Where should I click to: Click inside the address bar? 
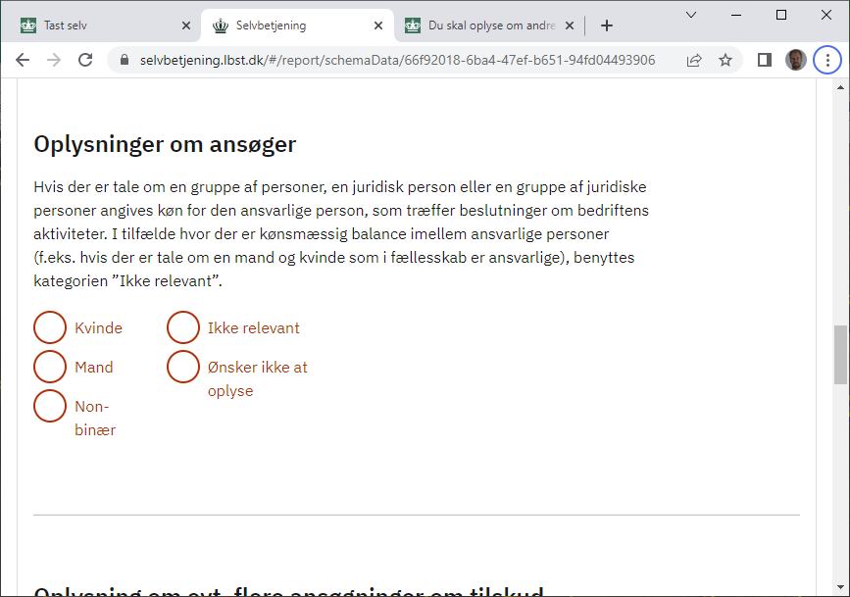point(392,60)
